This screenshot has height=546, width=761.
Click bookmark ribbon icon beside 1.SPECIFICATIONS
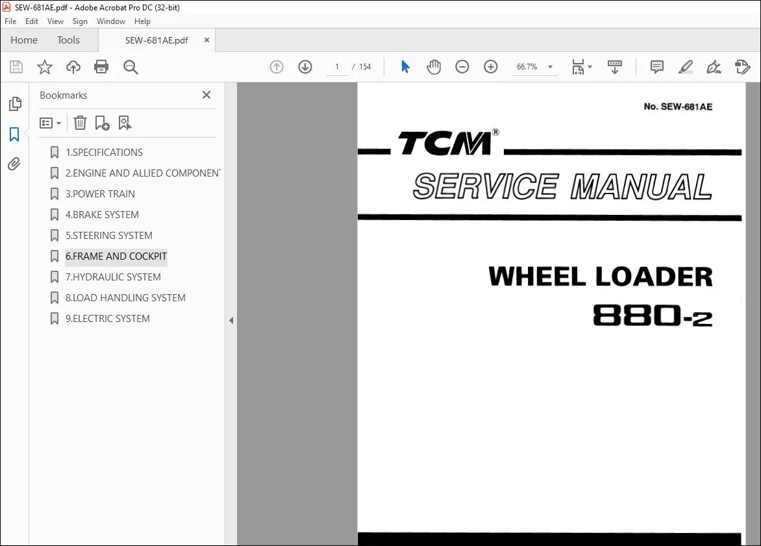click(55, 153)
